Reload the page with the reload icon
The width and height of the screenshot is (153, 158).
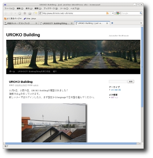(20, 13)
